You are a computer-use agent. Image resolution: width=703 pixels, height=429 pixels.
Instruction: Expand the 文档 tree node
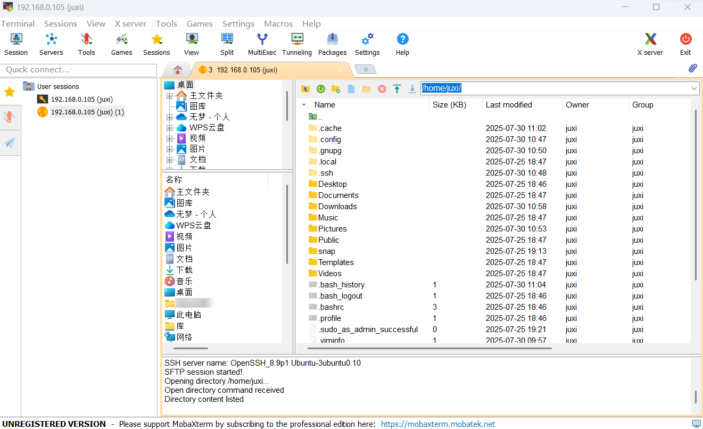click(169, 160)
